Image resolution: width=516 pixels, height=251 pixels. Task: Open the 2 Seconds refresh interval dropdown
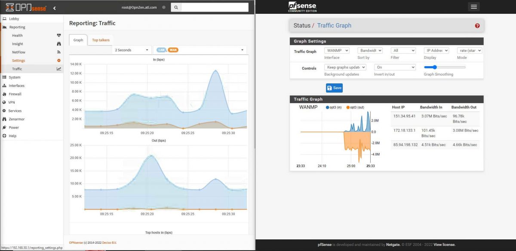pyautogui.click(x=131, y=50)
